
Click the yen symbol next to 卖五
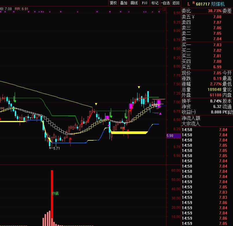pos(193,17)
